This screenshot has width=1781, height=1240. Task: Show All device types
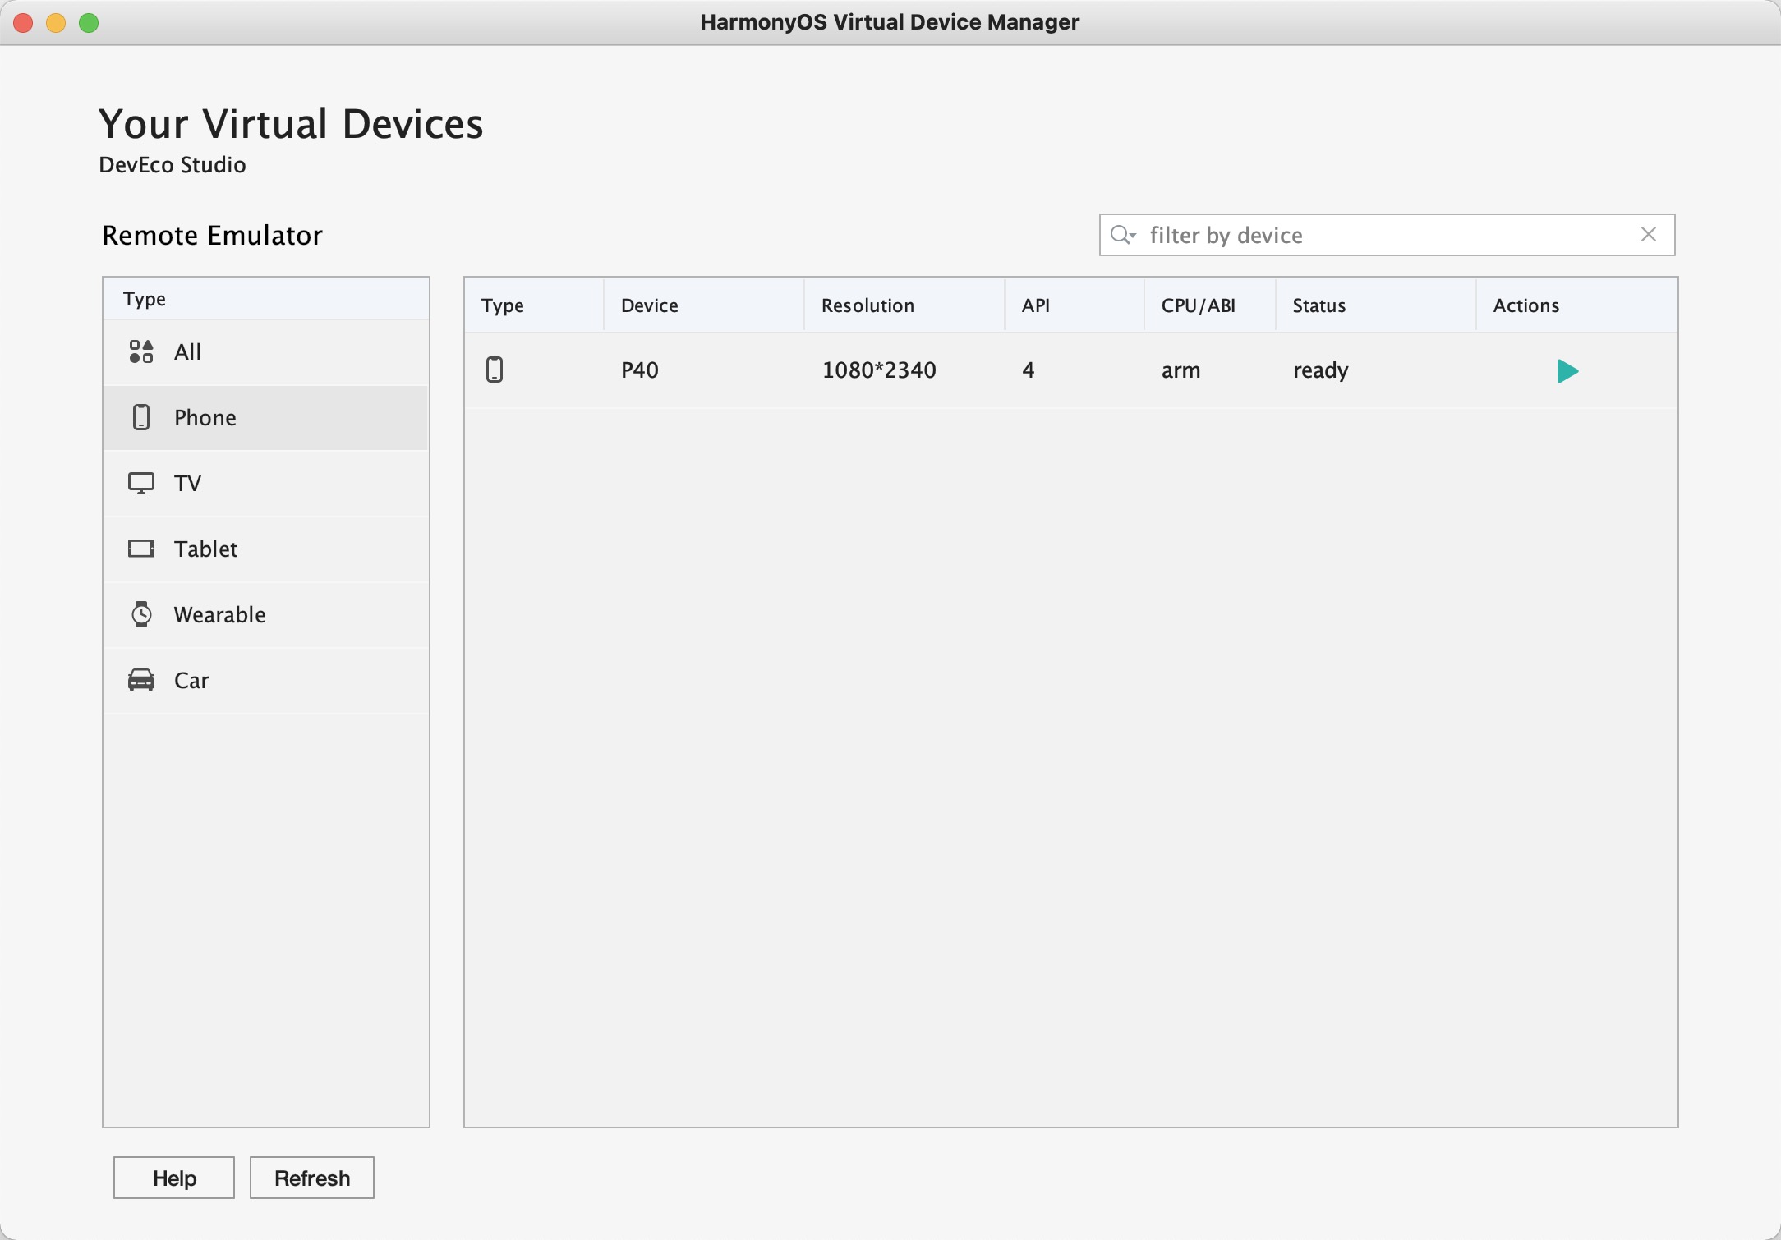pyautogui.click(x=265, y=352)
